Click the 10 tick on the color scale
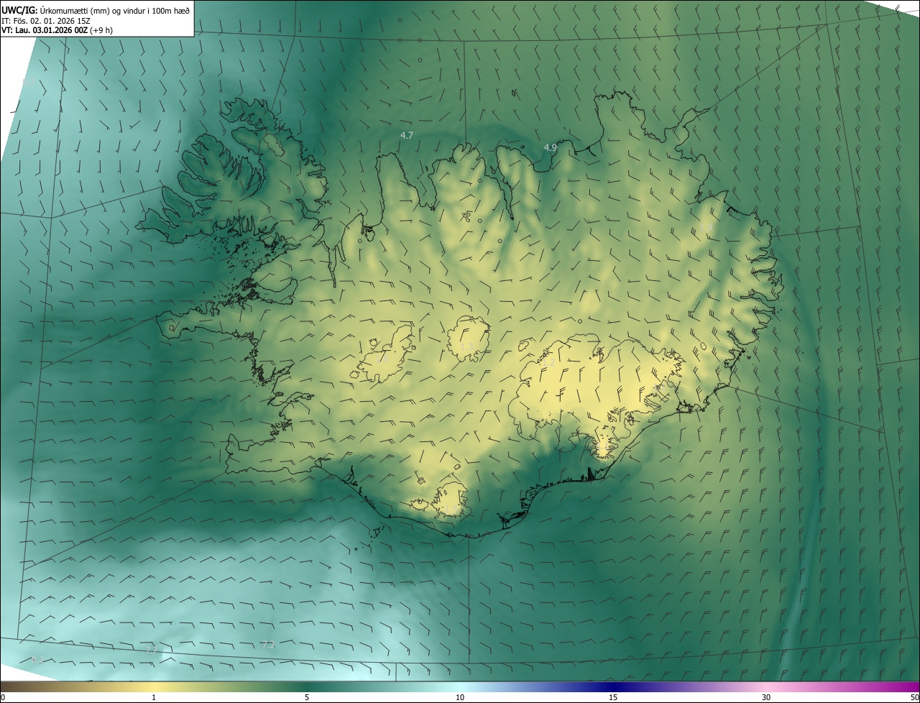Image resolution: width=920 pixels, height=703 pixels. [x=460, y=697]
